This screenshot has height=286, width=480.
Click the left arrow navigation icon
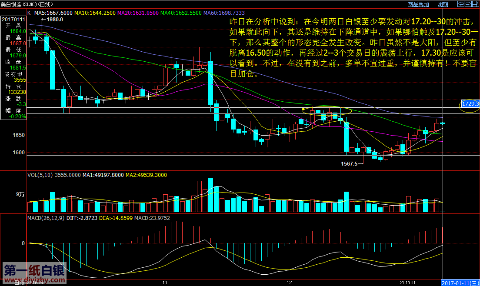pos(460,4)
